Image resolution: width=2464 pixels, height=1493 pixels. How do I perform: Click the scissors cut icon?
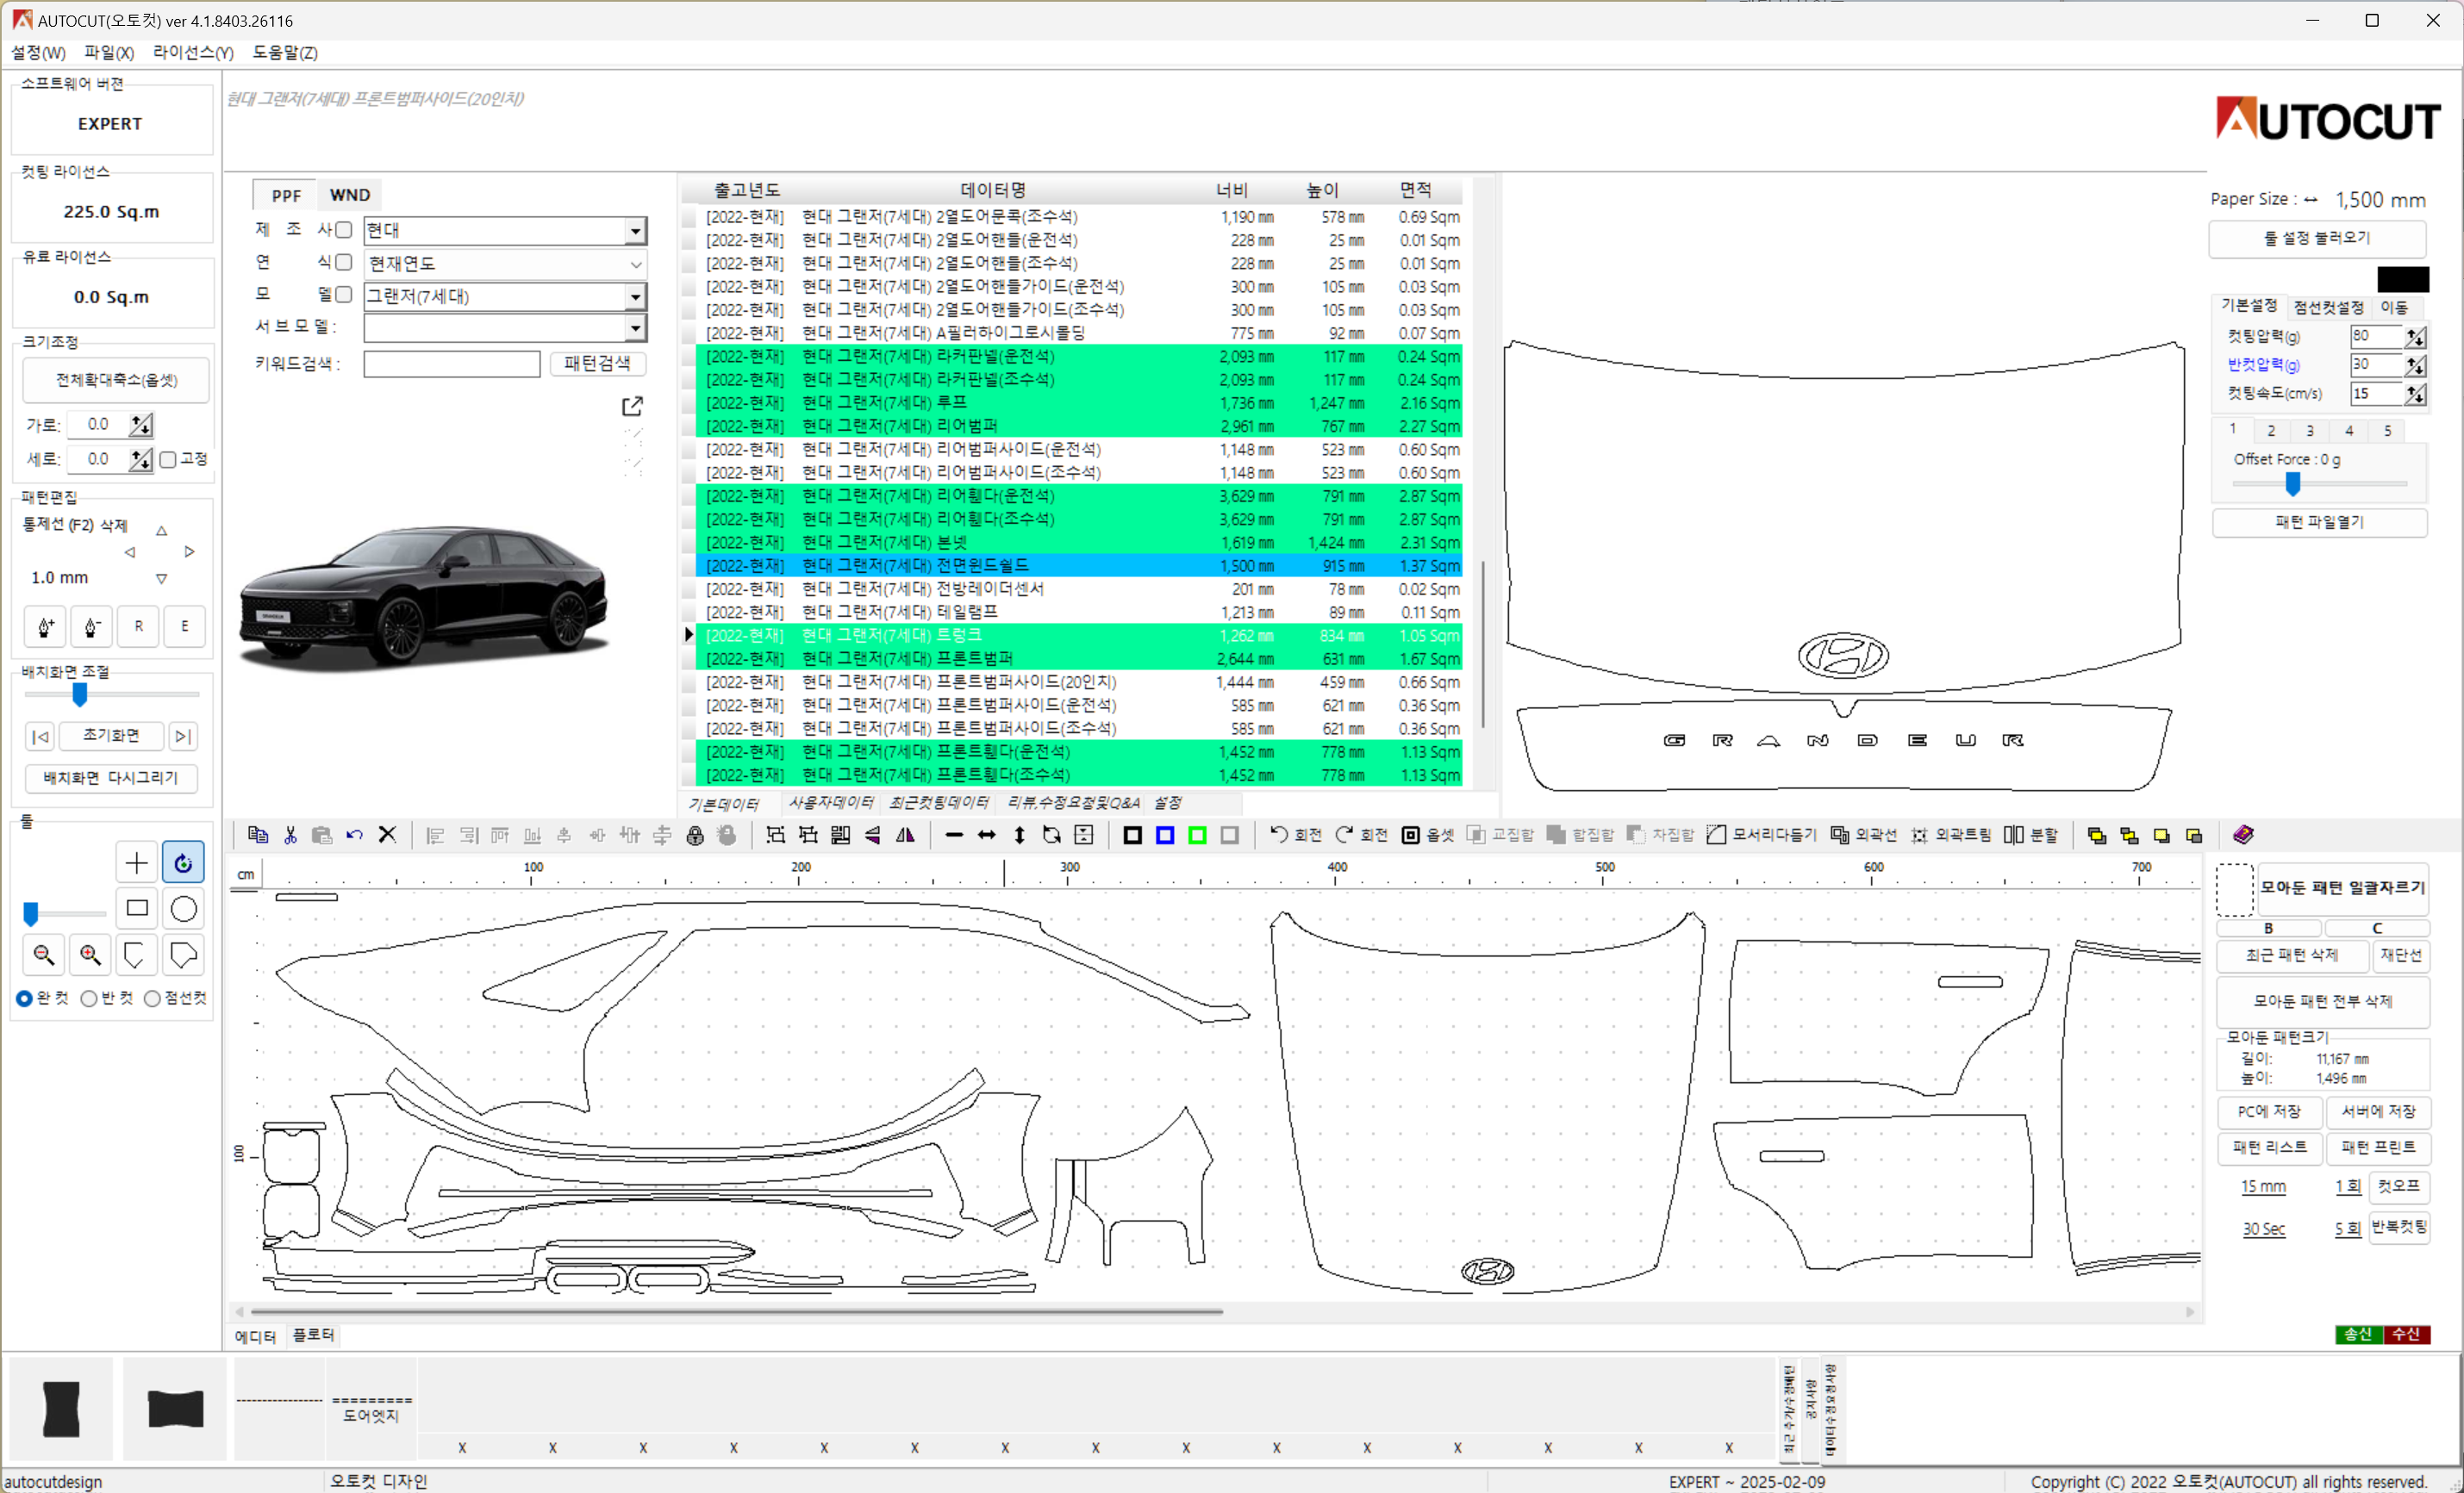pyautogui.click(x=290, y=835)
